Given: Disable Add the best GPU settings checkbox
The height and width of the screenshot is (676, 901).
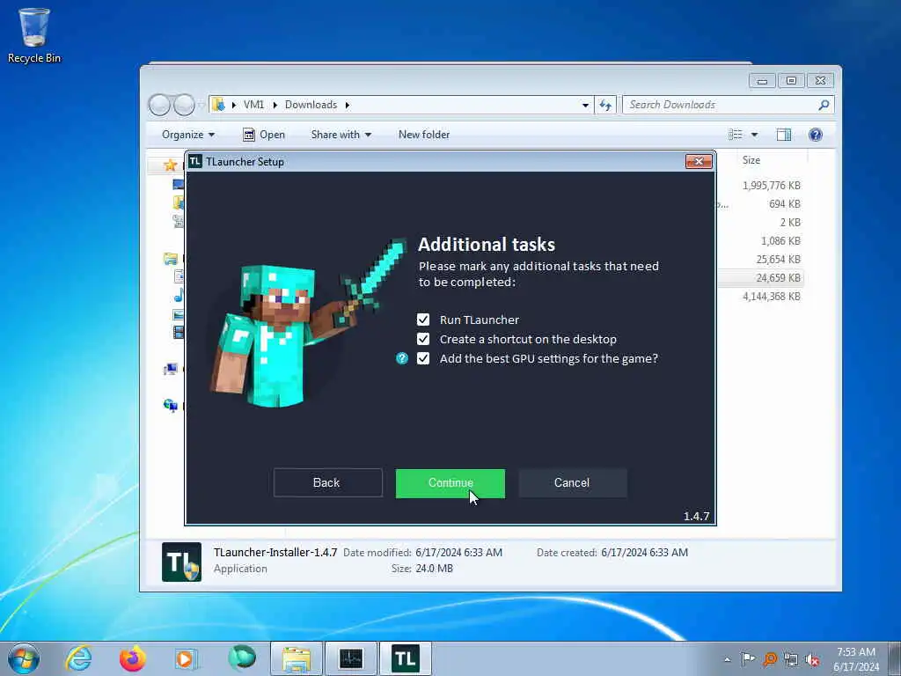Looking at the screenshot, I should [x=423, y=359].
